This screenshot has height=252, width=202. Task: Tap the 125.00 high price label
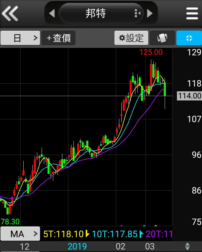(151, 52)
